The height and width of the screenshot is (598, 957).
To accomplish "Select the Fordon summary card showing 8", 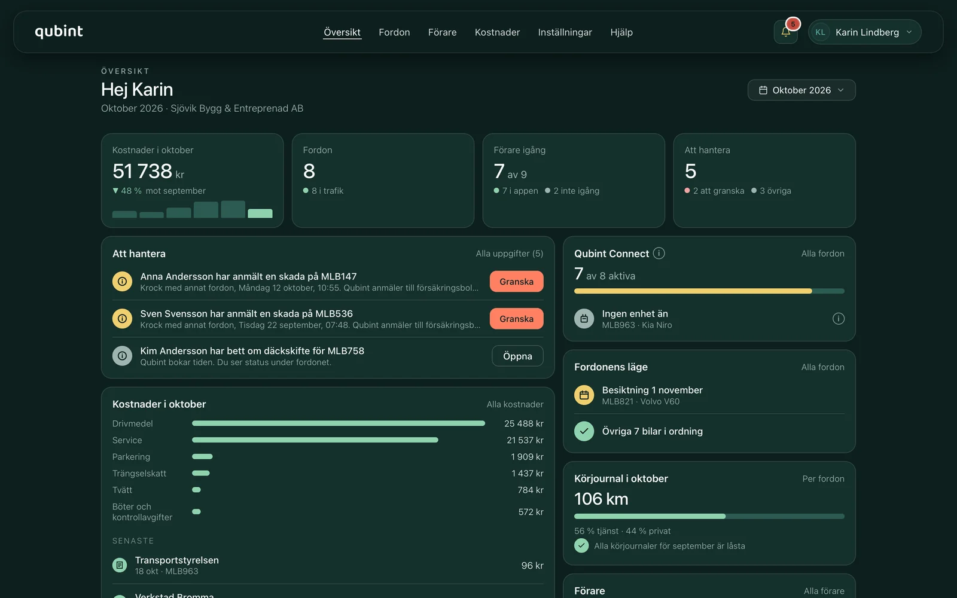I will coord(383,181).
